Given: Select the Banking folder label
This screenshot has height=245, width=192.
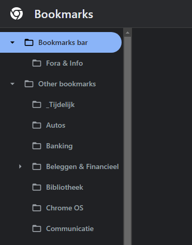Looking at the screenshot, I should click(59, 146).
